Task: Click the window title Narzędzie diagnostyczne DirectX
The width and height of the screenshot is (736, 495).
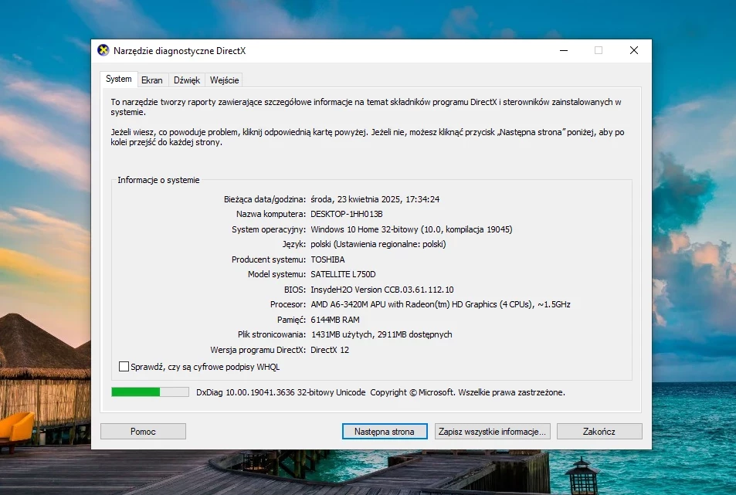Action: click(x=179, y=51)
